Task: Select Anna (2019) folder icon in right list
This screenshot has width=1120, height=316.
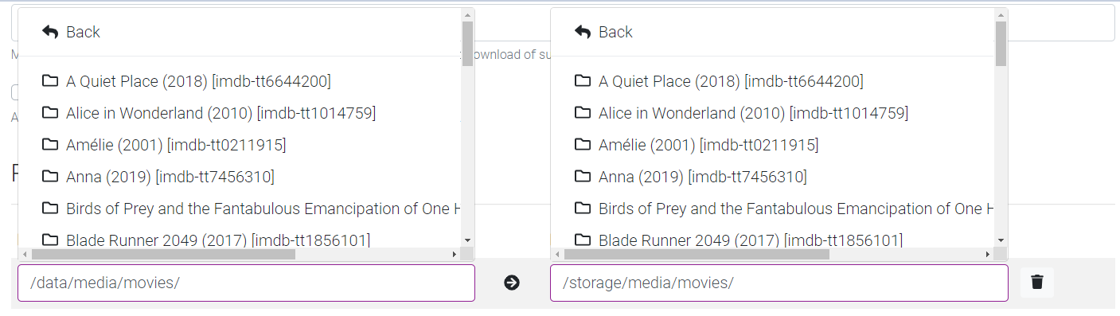Action: (583, 176)
